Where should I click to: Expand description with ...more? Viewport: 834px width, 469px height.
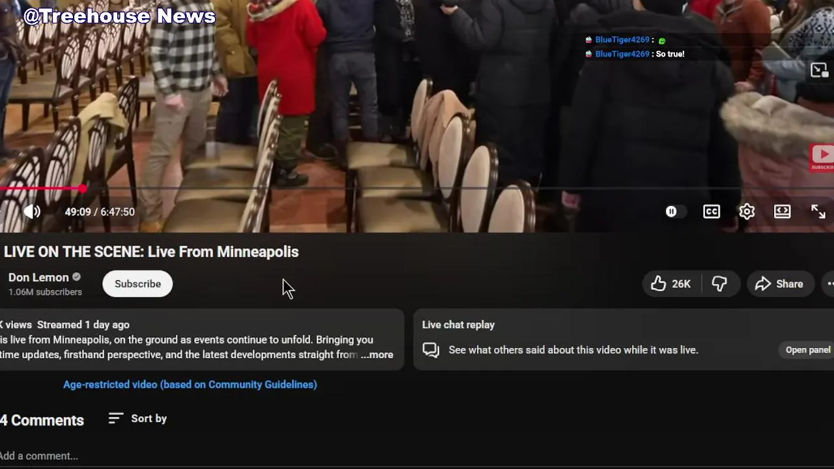click(x=377, y=355)
